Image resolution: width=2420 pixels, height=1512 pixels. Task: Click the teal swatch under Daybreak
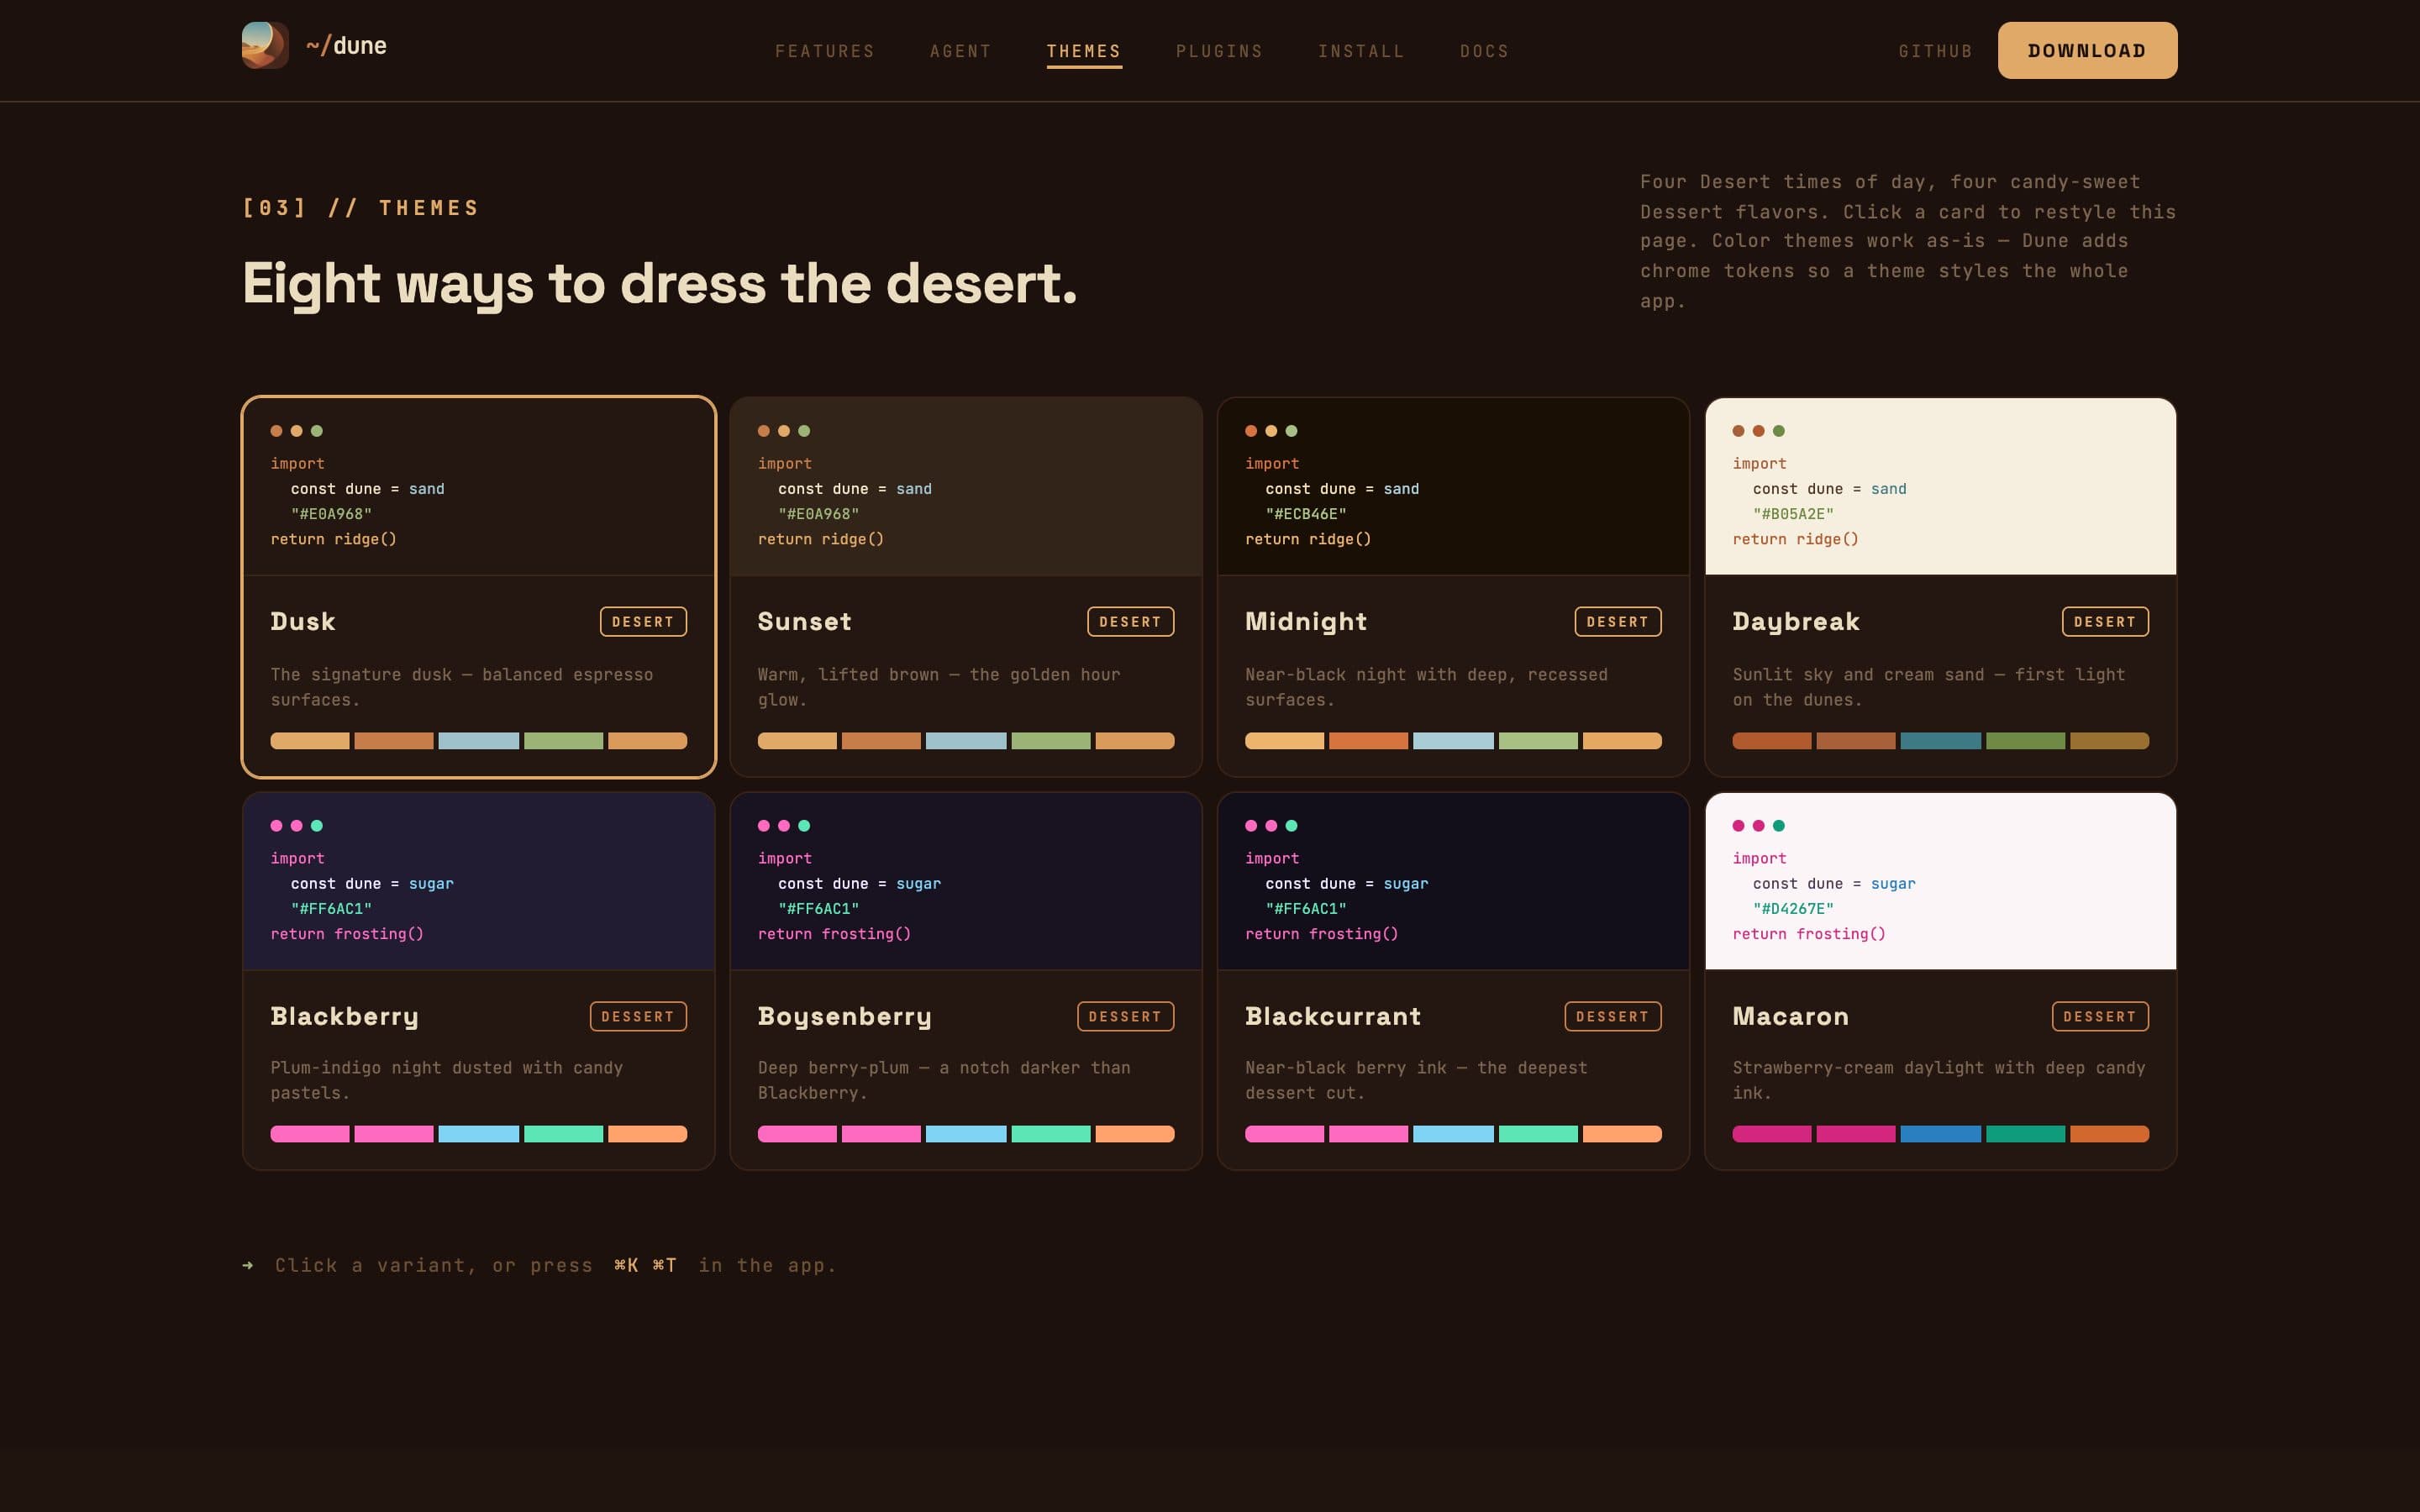[x=1940, y=741]
